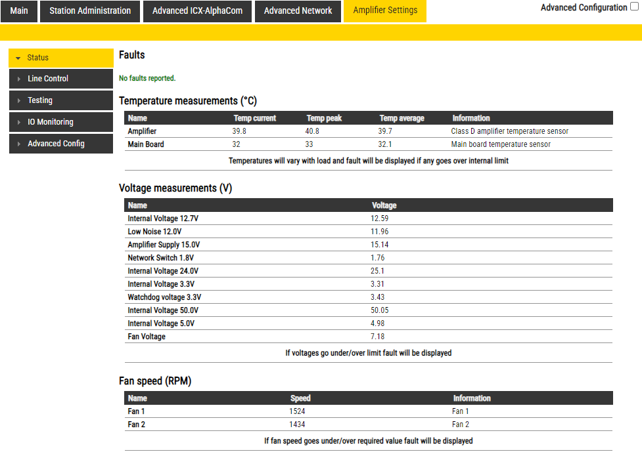Expand the Advanced Config arrow
This screenshot has height=454, width=642.
18,144
